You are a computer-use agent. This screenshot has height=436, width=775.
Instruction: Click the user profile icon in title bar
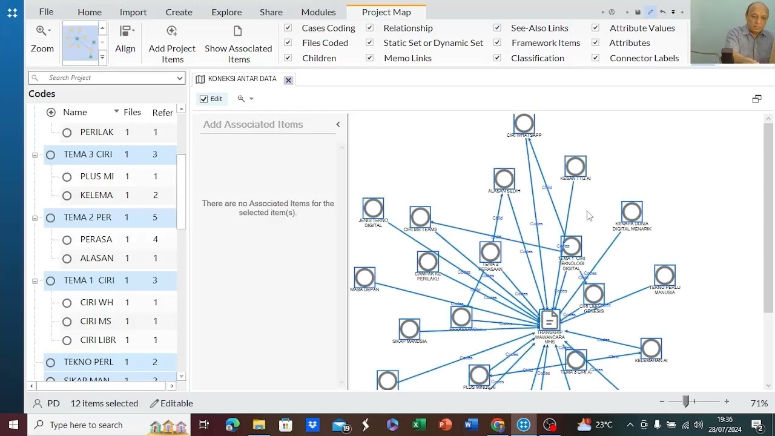612,12
